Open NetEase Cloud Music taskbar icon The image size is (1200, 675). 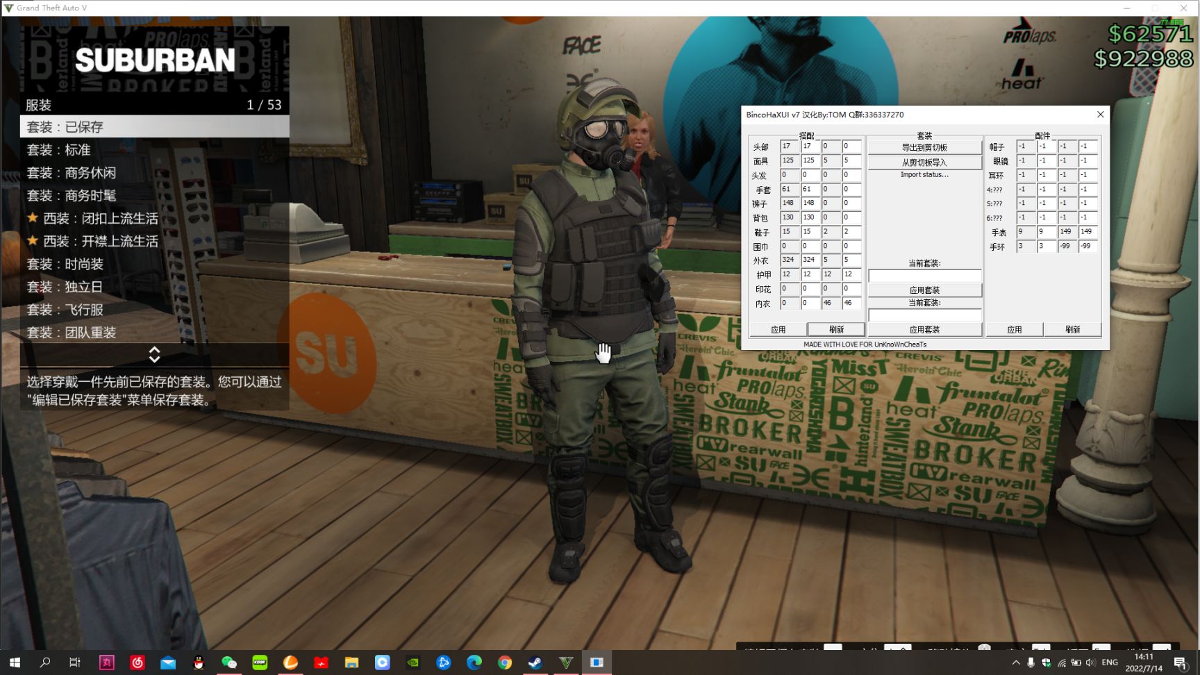point(137,662)
